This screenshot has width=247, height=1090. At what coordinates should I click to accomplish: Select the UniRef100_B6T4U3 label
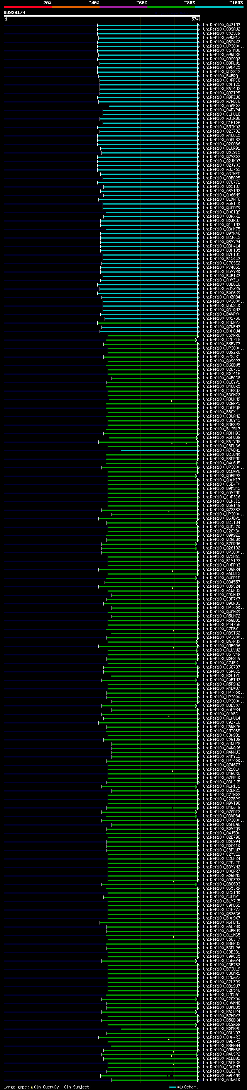coord(222,89)
